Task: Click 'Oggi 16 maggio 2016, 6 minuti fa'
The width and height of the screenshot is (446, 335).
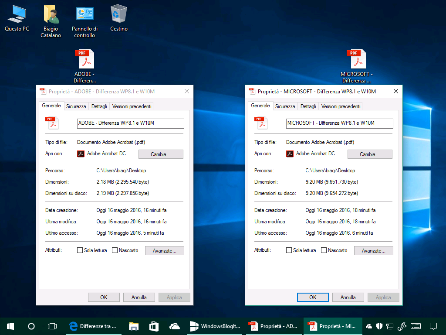Action: coord(339,233)
